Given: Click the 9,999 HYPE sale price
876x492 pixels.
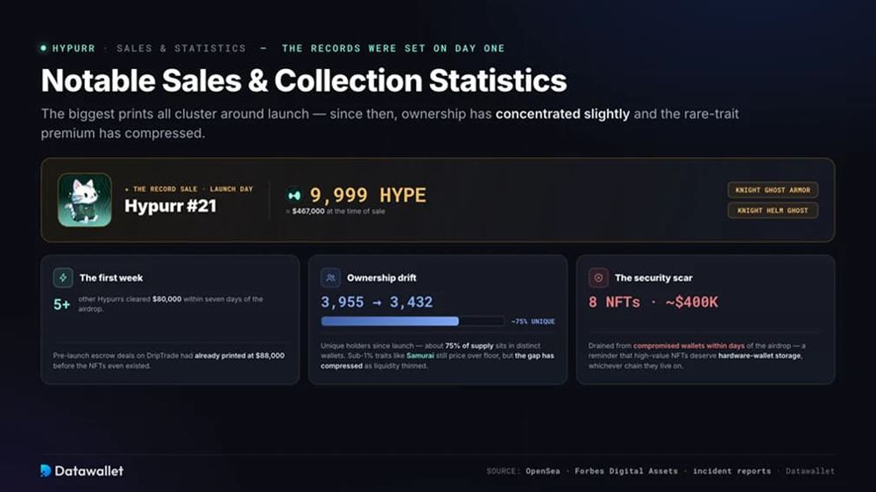Looking at the screenshot, I should point(368,195).
